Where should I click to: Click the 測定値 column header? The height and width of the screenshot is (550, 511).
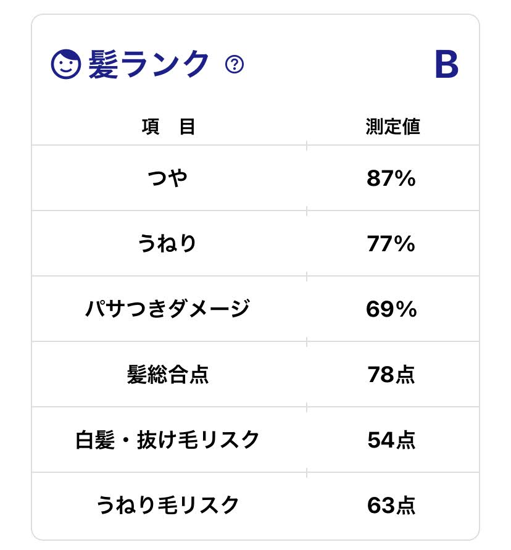click(x=393, y=127)
